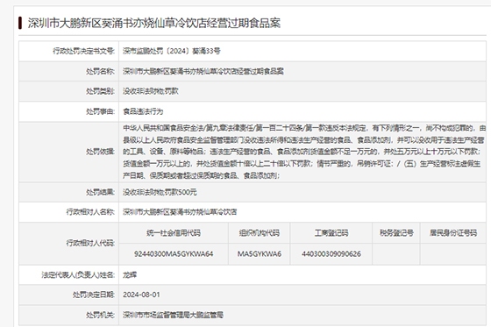Click the 处罚决定日期 label
The width and height of the screenshot is (491, 327).
point(94,295)
